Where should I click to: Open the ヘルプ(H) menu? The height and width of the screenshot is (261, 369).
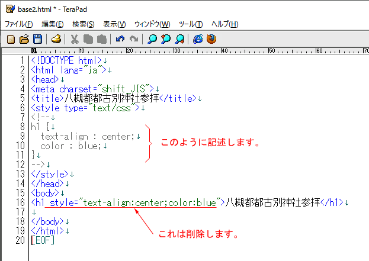tap(224, 24)
